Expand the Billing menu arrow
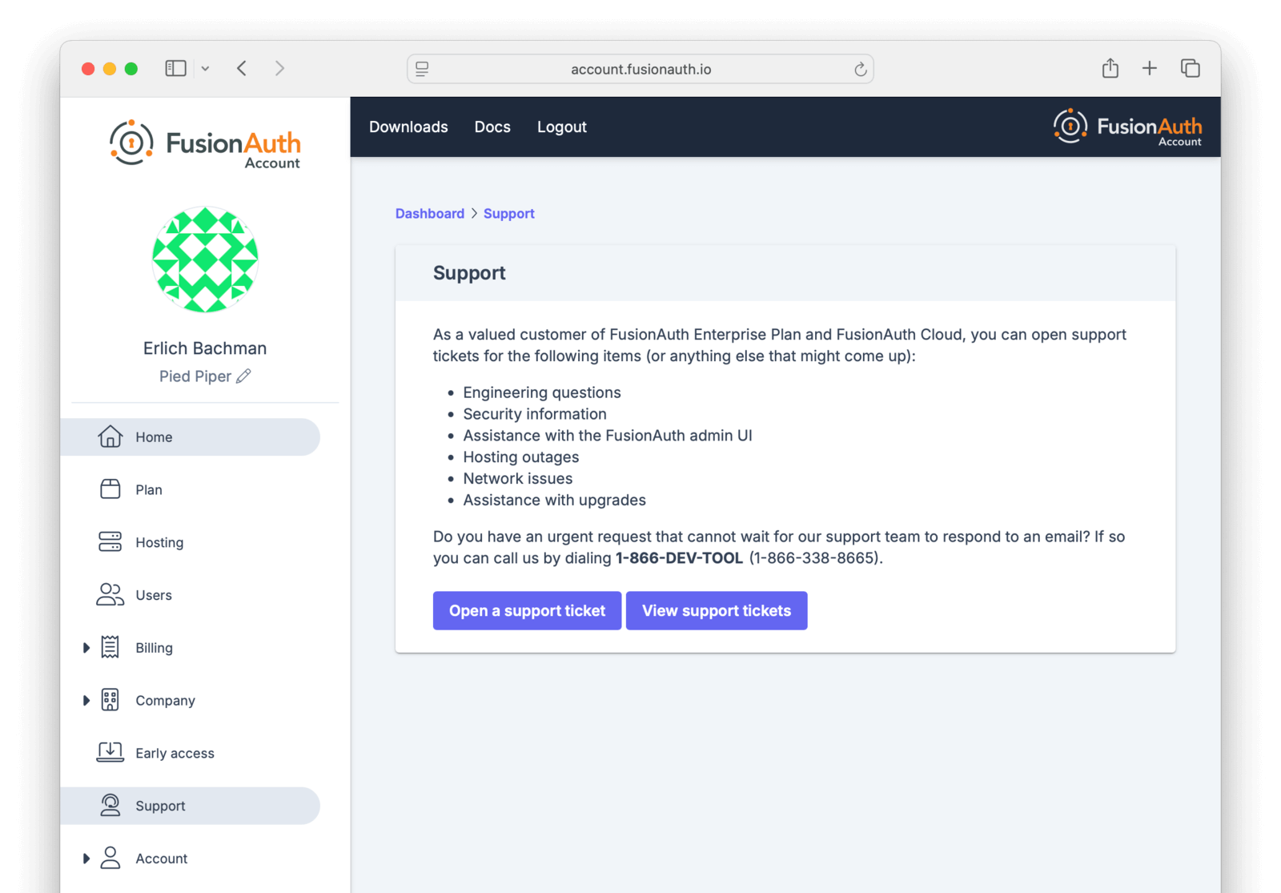This screenshot has width=1281, height=893. (86, 647)
